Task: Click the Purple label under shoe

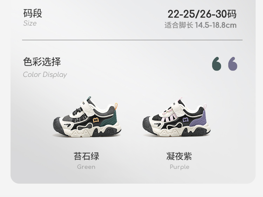Action: [x=180, y=167]
